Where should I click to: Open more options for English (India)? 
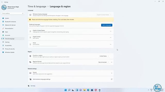111,38
